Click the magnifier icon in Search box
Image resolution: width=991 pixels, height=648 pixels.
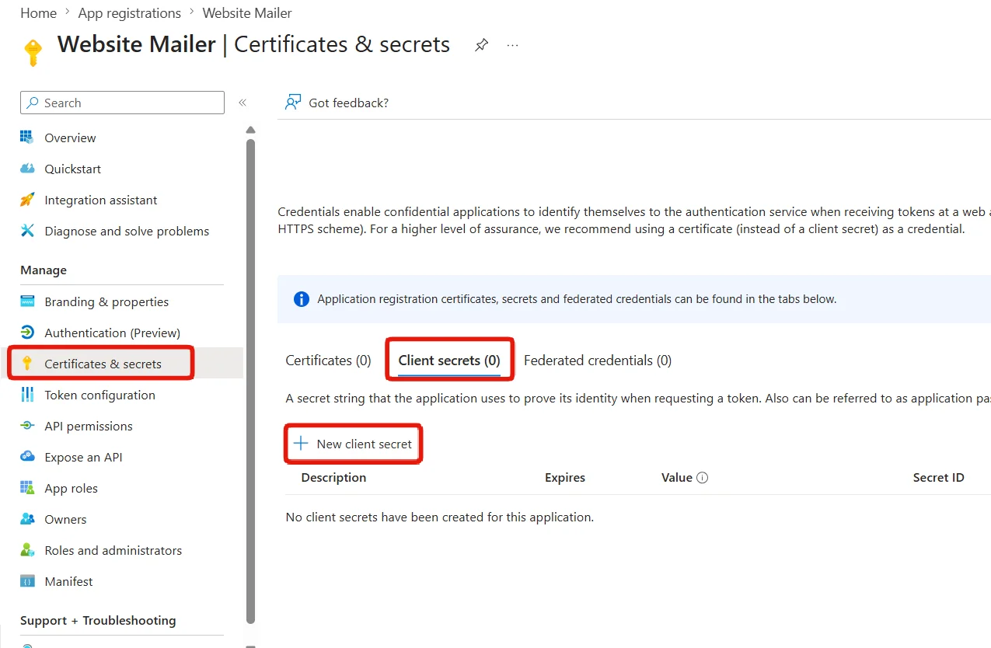(32, 103)
